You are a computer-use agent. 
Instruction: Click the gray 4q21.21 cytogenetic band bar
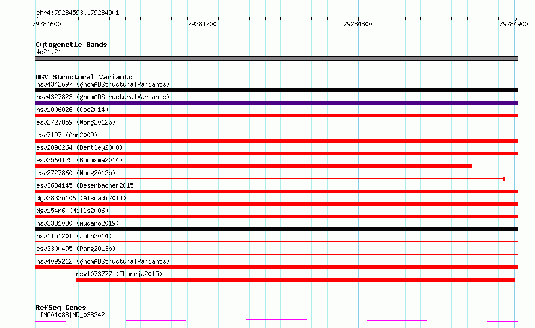(277, 58)
